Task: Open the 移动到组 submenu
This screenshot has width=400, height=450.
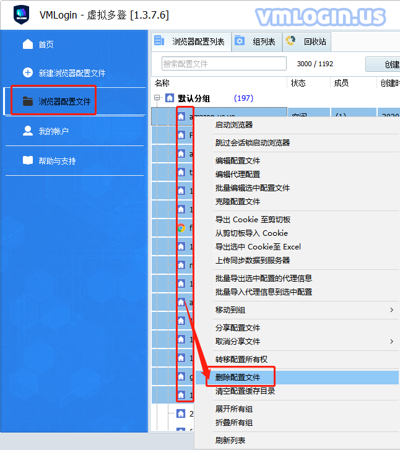Action: 230,310
